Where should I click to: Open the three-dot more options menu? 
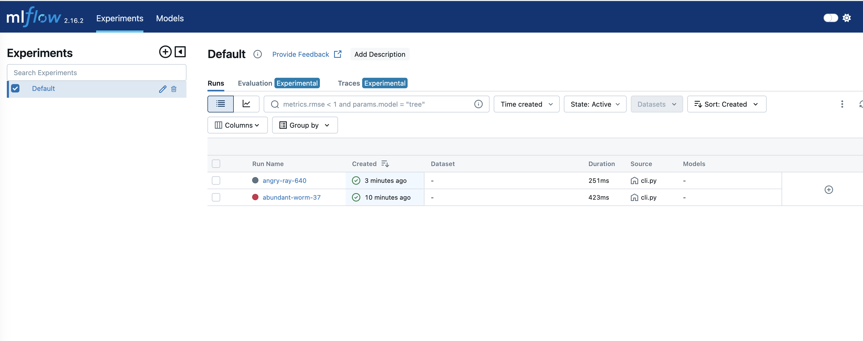[842, 104]
